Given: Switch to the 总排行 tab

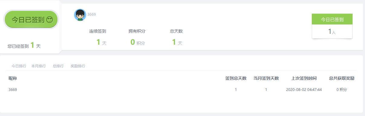Looking at the screenshot, I should pos(58,66).
